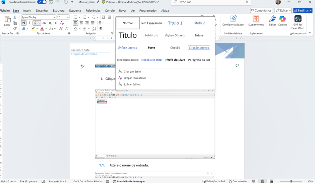Toggle bold (N) formatting

(24, 23)
